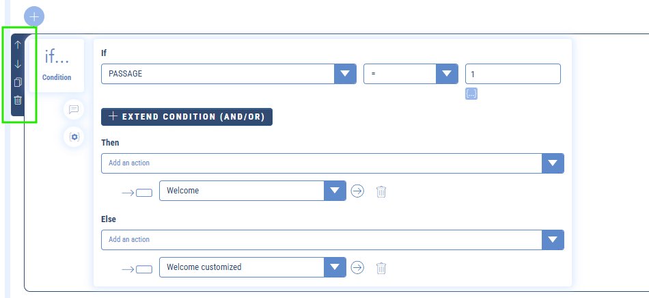The height and width of the screenshot is (298, 649).
Task: Open the equals operator dropdown
Action: pos(447,74)
